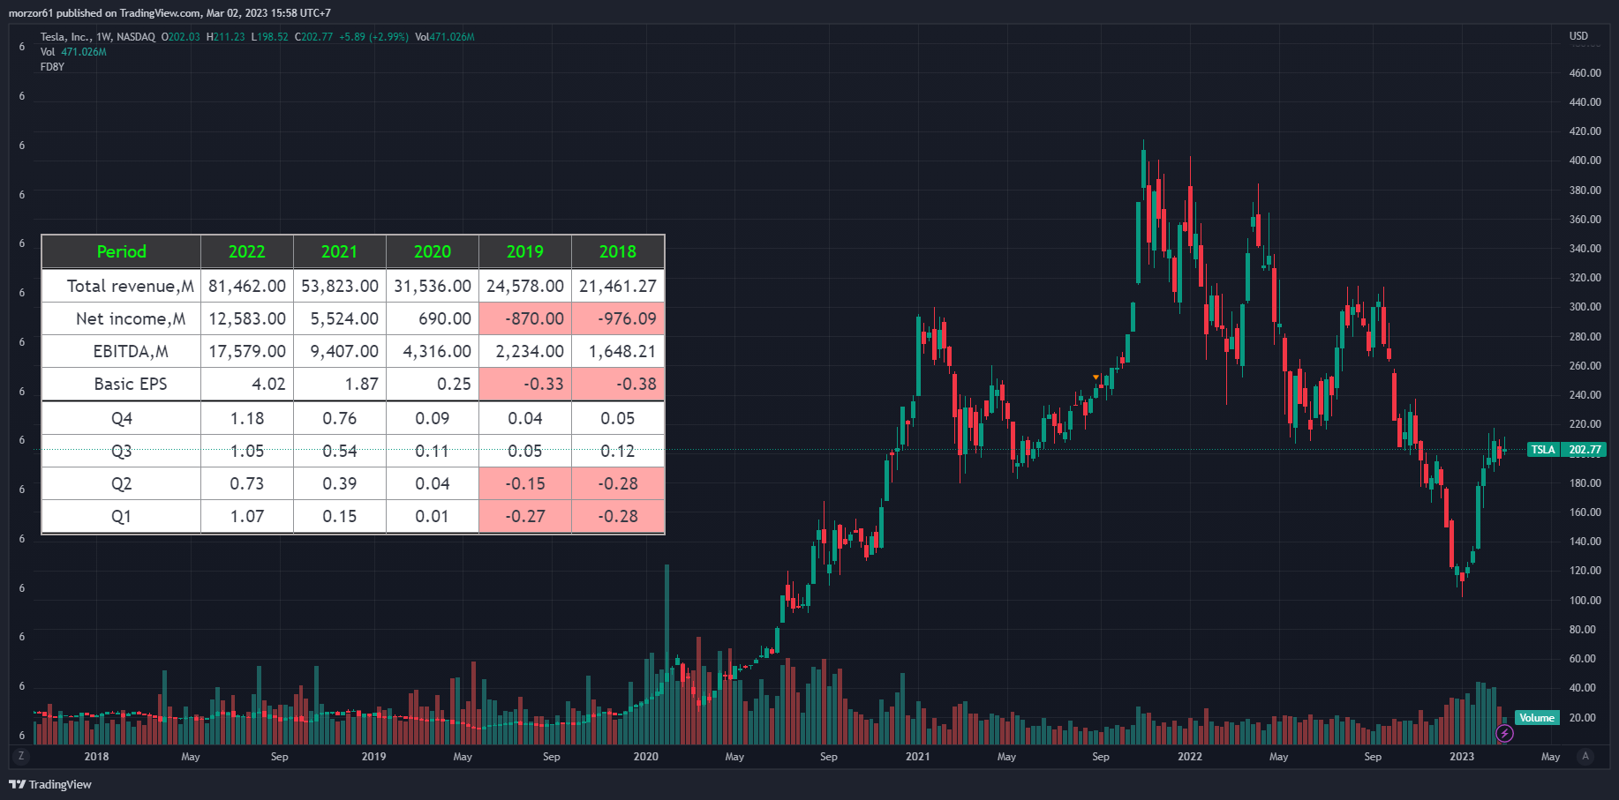
Task: Click the Volume label on the price axis
Action: (x=1537, y=718)
